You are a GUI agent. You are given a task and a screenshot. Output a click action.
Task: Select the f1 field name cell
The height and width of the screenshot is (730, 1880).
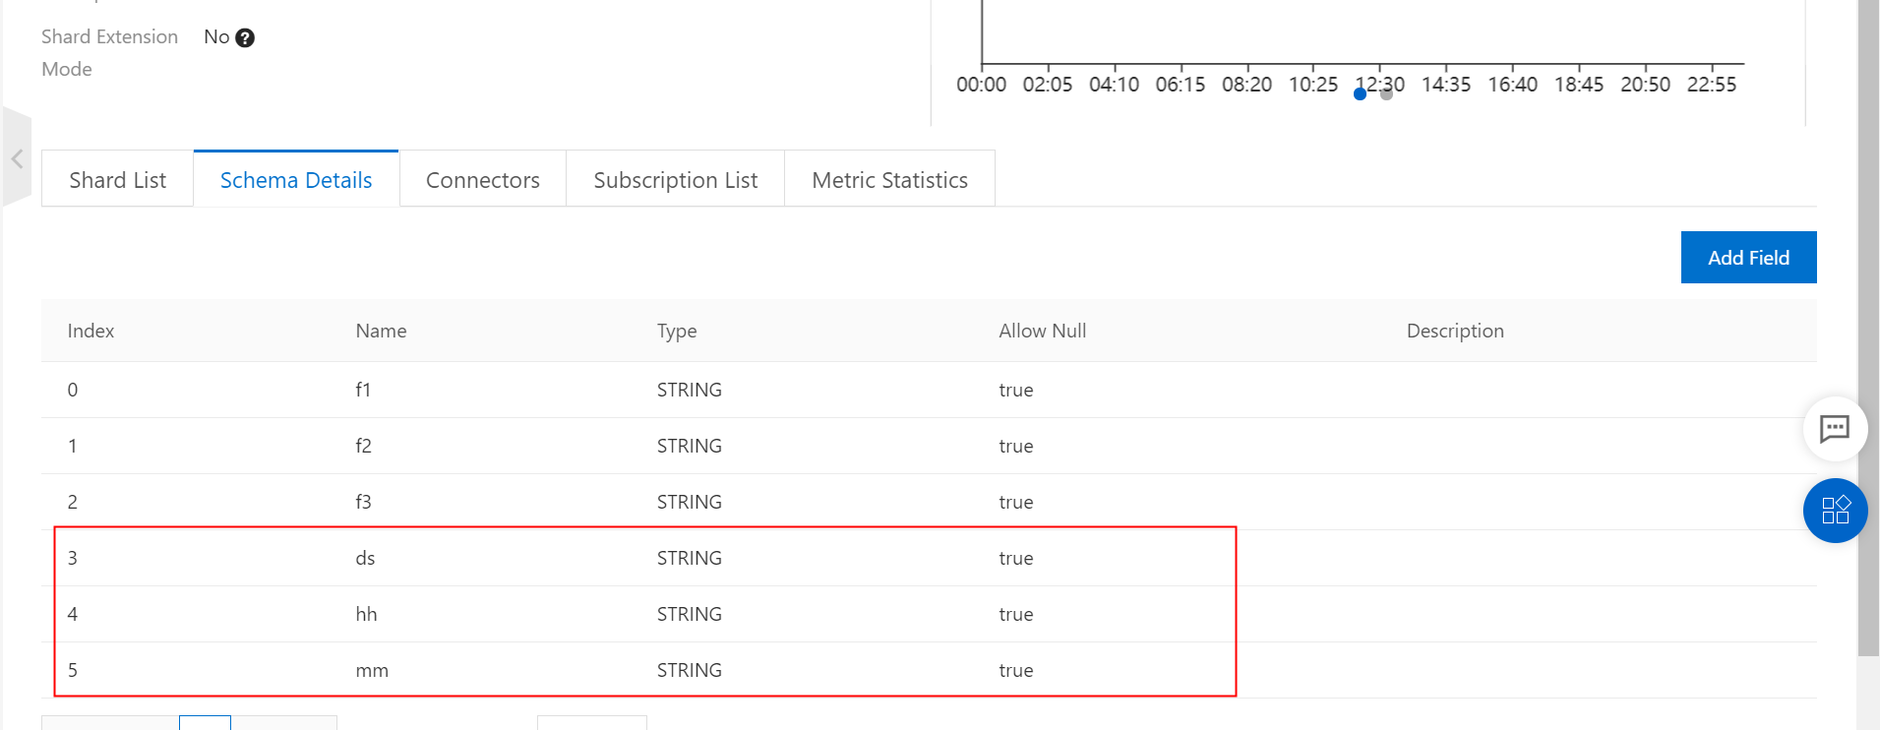[363, 391]
